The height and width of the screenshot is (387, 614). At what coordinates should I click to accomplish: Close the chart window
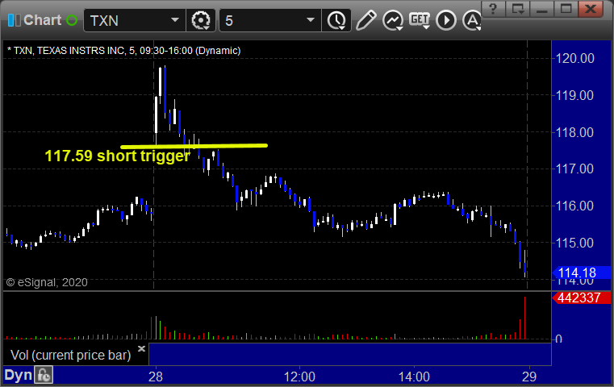591,9
